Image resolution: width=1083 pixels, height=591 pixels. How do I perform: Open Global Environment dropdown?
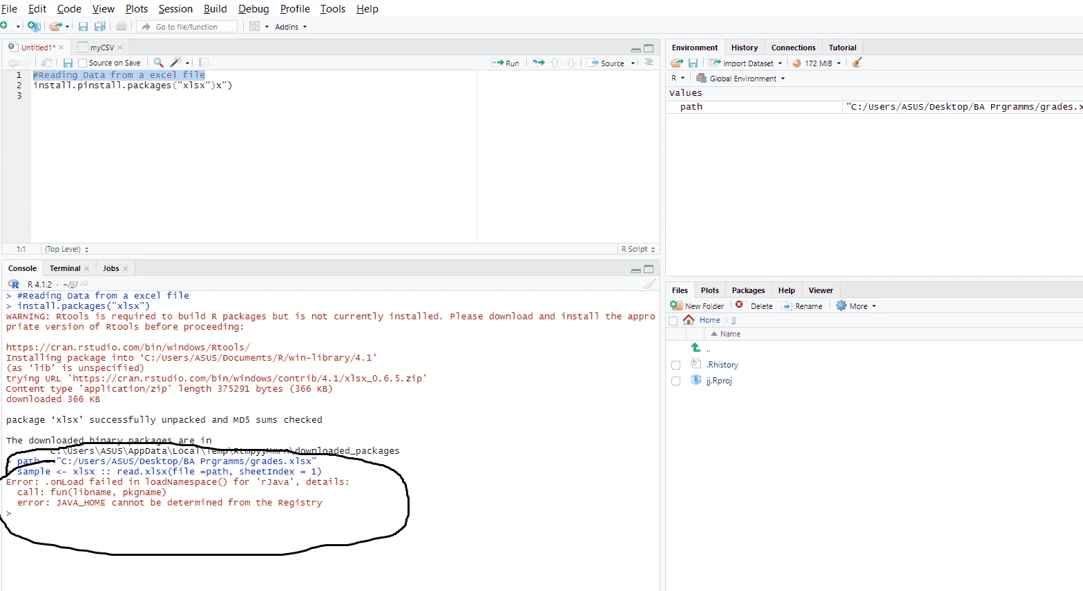click(x=740, y=79)
